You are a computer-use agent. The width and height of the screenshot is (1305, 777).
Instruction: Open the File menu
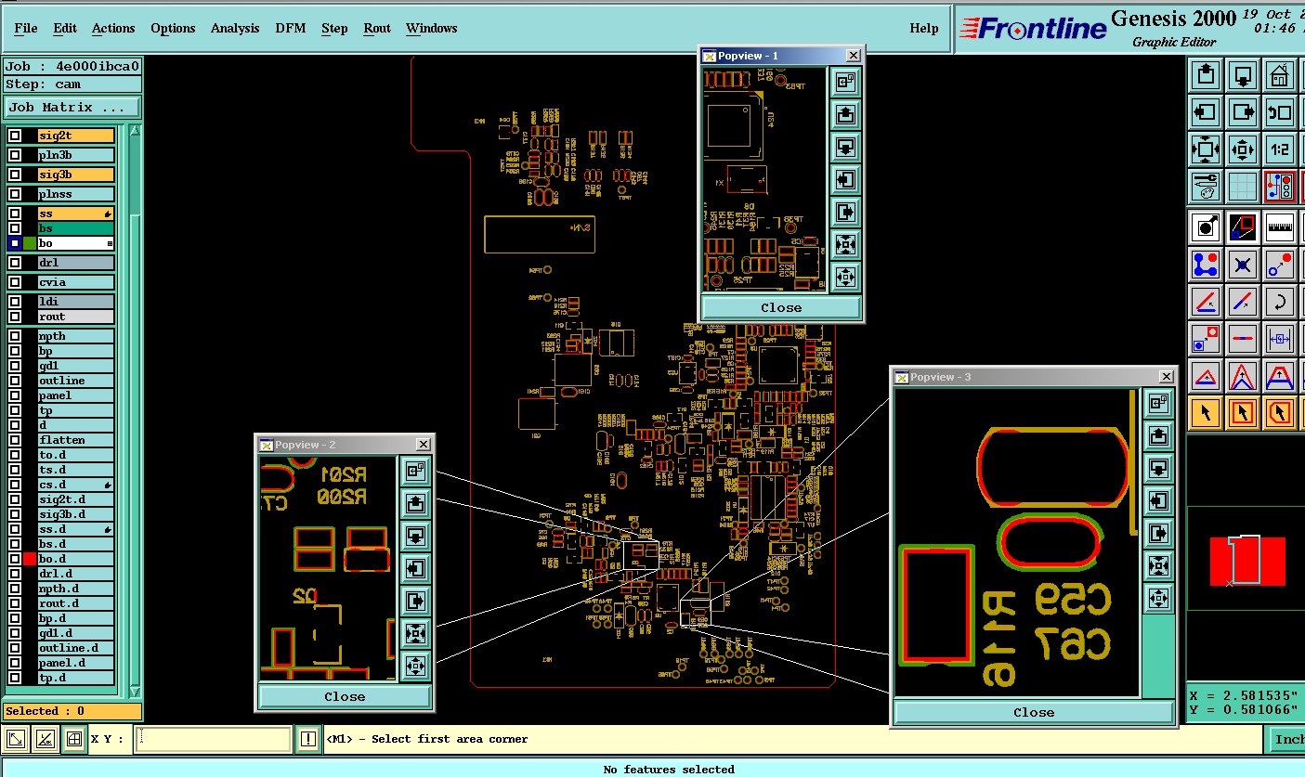click(26, 28)
